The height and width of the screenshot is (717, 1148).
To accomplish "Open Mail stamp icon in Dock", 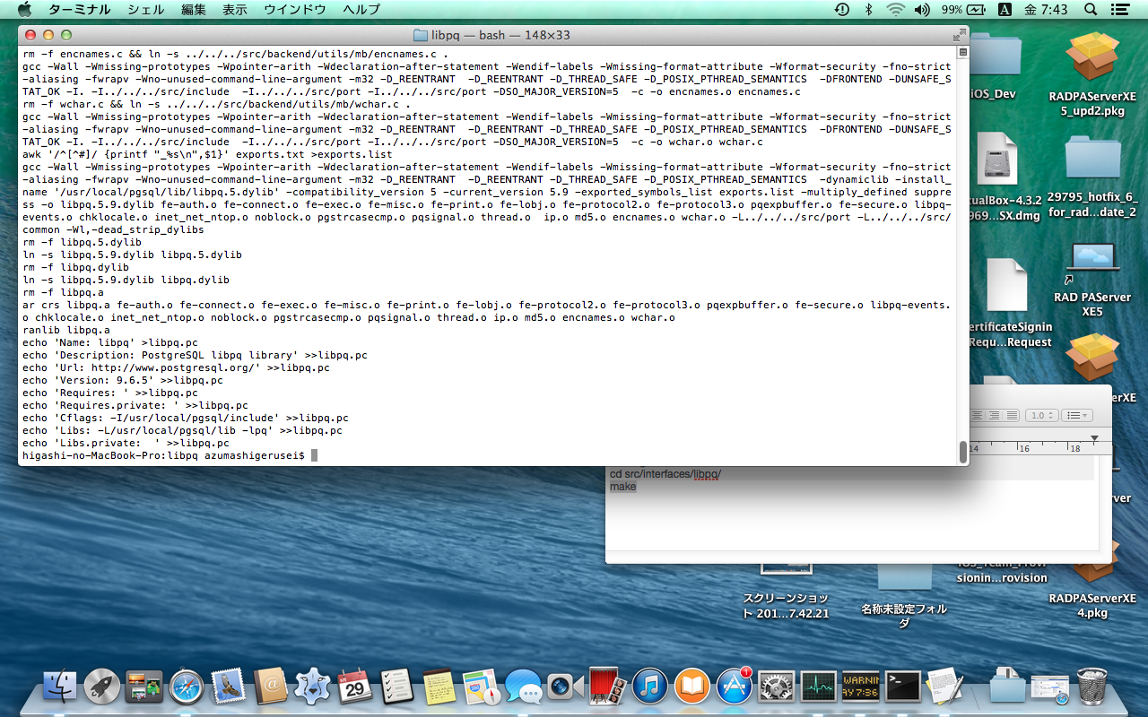I will click(x=229, y=687).
